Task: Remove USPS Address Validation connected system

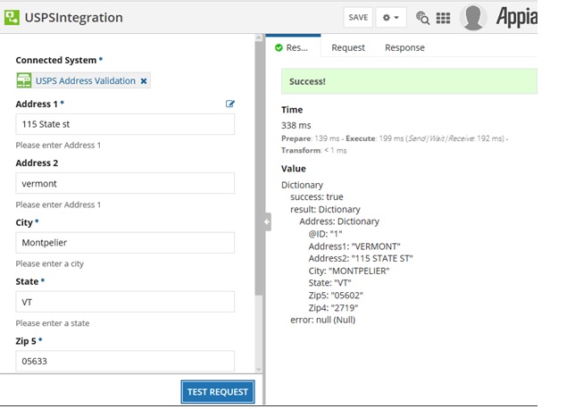Action: click(x=145, y=81)
